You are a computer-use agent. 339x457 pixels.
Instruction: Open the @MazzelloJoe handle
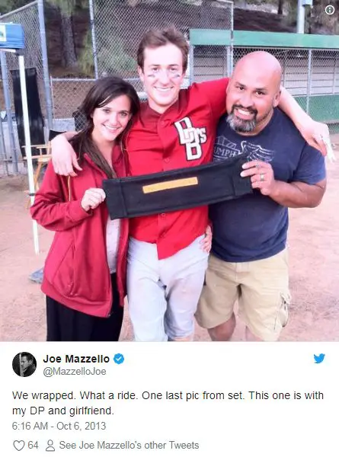(x=75, y=372)
